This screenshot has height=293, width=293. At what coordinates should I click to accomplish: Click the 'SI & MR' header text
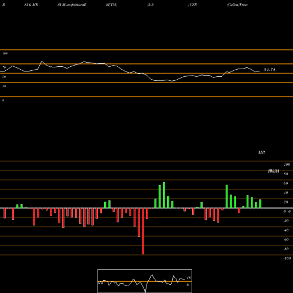pyautogui.click(x=31, y=5)
